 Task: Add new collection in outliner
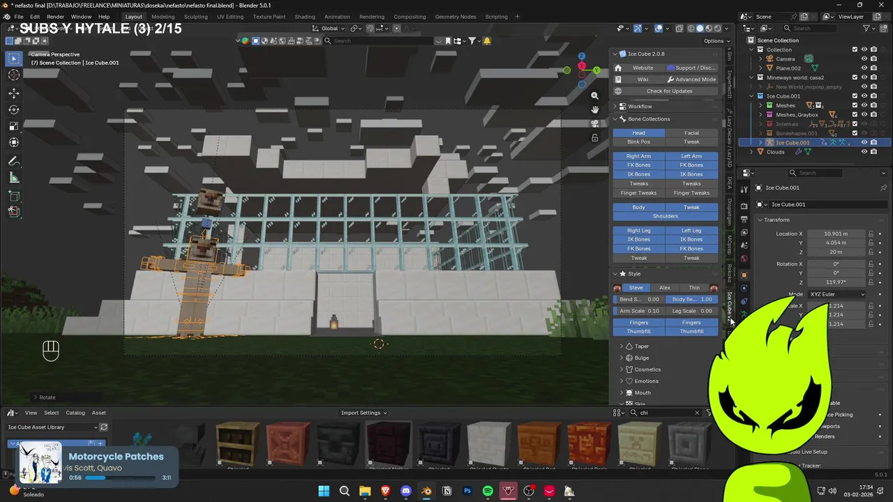click(x=883, y=29)
